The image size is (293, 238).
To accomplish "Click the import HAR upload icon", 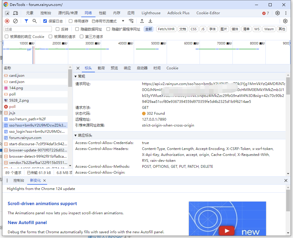I will [x=142, y=21].
